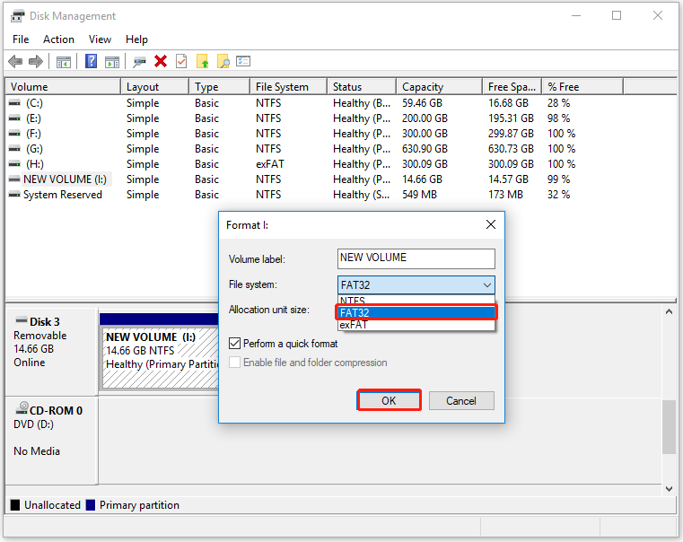Click the Show/Hide Action Pane toolbar icon

click(112, 62)
